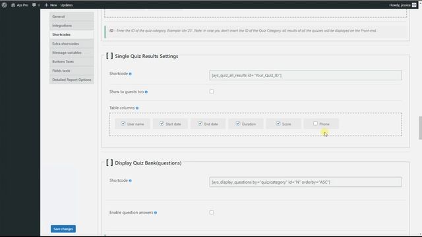
Task: Click info icon next to Table columns
Action: (137, 108)
